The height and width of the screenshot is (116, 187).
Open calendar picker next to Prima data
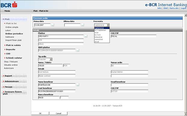pos(53,25)
